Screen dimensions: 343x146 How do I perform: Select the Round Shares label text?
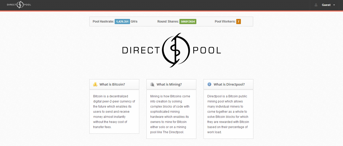168,22
